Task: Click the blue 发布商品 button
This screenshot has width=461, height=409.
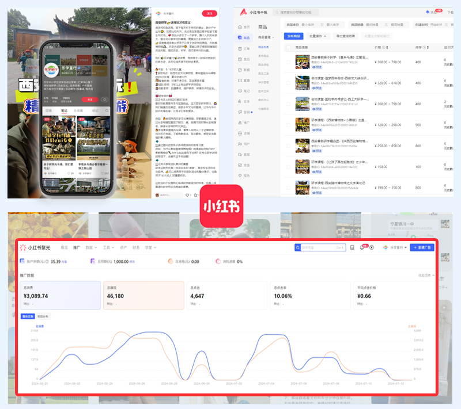Action: 293,36
